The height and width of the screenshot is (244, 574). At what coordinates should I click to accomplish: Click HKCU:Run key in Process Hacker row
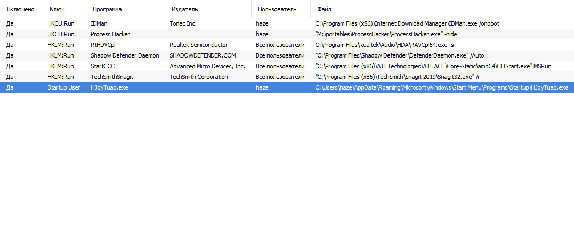click(61, 34)
